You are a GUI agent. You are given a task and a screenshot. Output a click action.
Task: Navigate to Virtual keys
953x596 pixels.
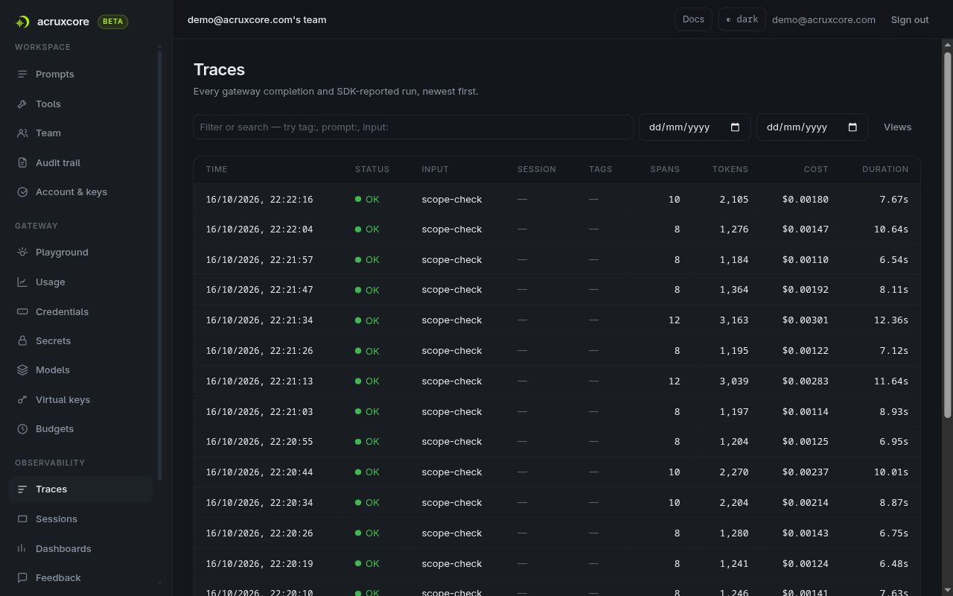pos(80,400)
